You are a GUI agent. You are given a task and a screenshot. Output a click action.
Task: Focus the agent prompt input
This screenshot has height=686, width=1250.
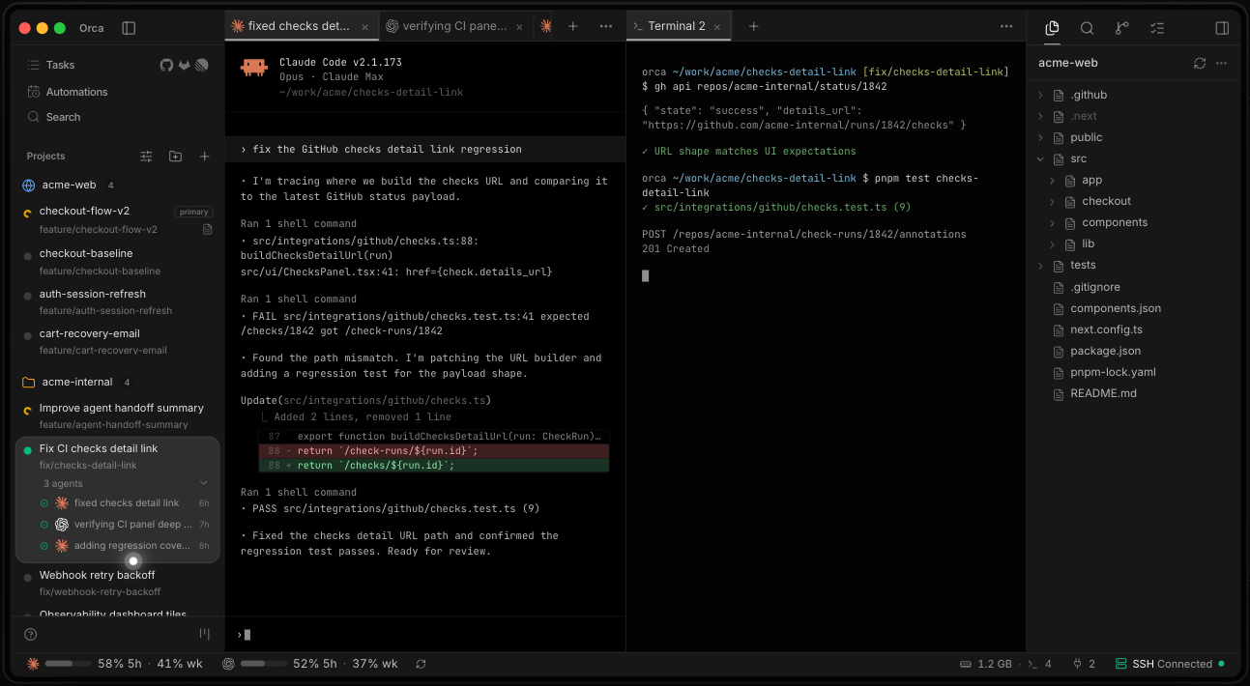tap(425, 635)
